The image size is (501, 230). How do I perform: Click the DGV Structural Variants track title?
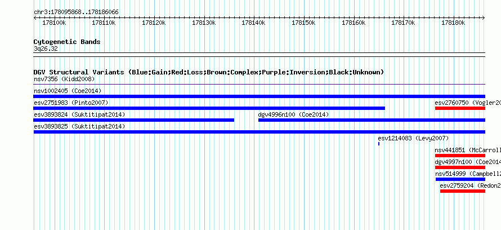(209, 72)
